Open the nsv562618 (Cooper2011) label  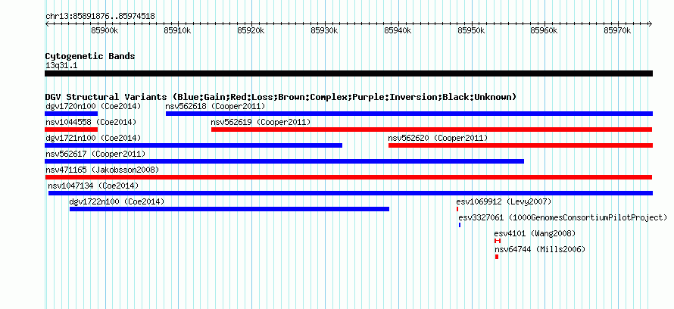(215, 106)
